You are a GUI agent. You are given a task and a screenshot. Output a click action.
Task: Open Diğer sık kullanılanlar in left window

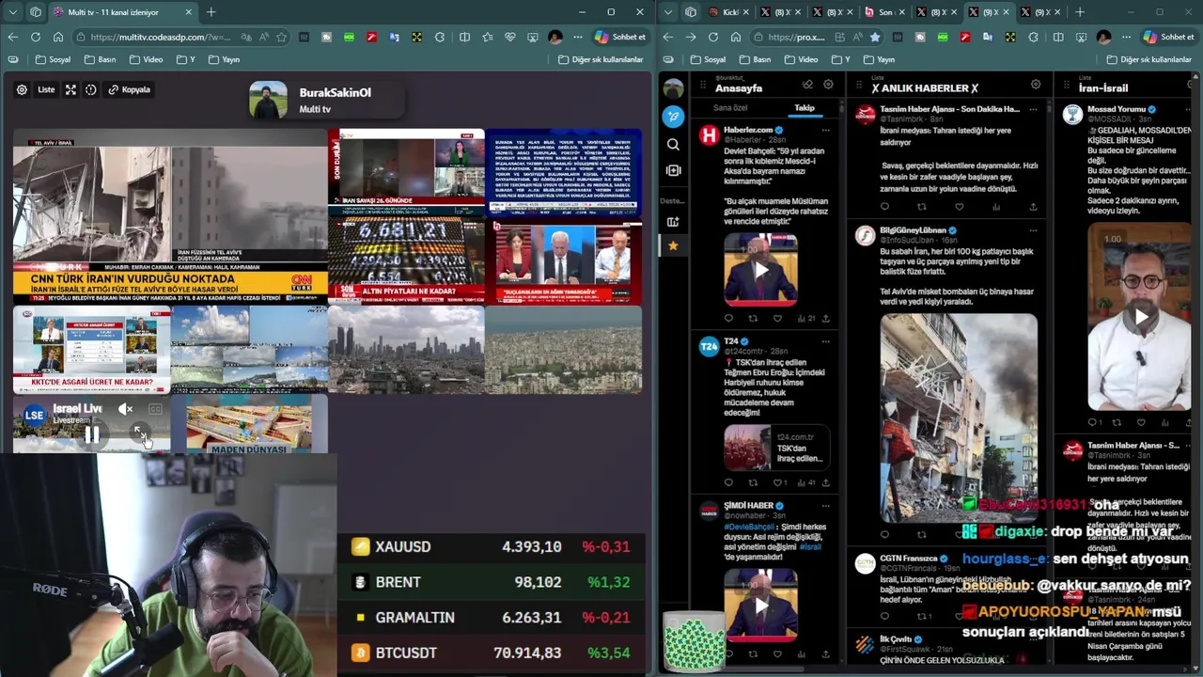coord(601,59)
